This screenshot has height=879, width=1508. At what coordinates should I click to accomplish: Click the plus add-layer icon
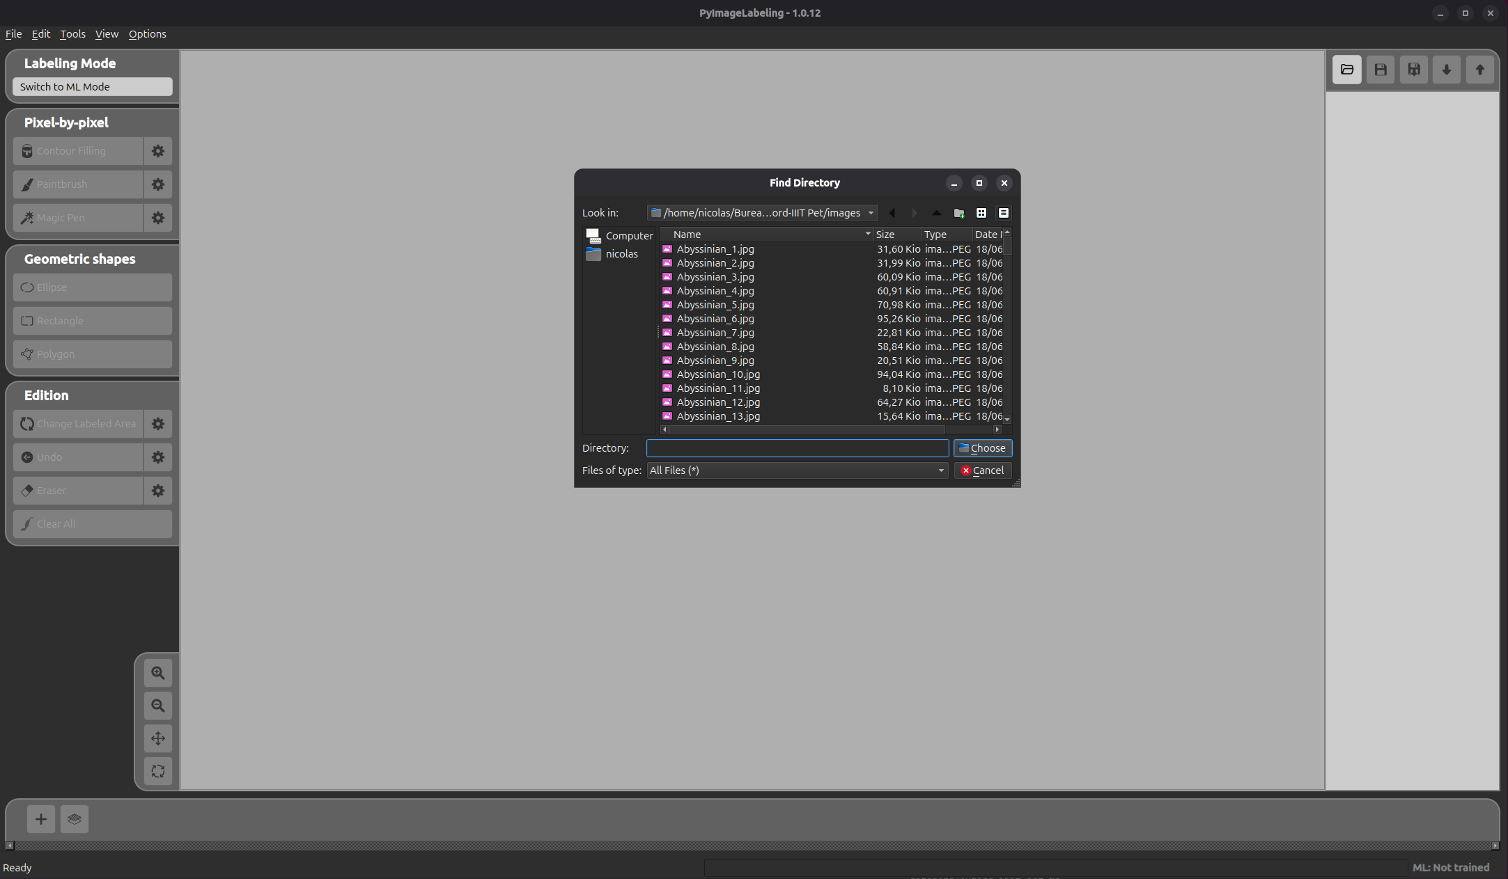point(41,819)
